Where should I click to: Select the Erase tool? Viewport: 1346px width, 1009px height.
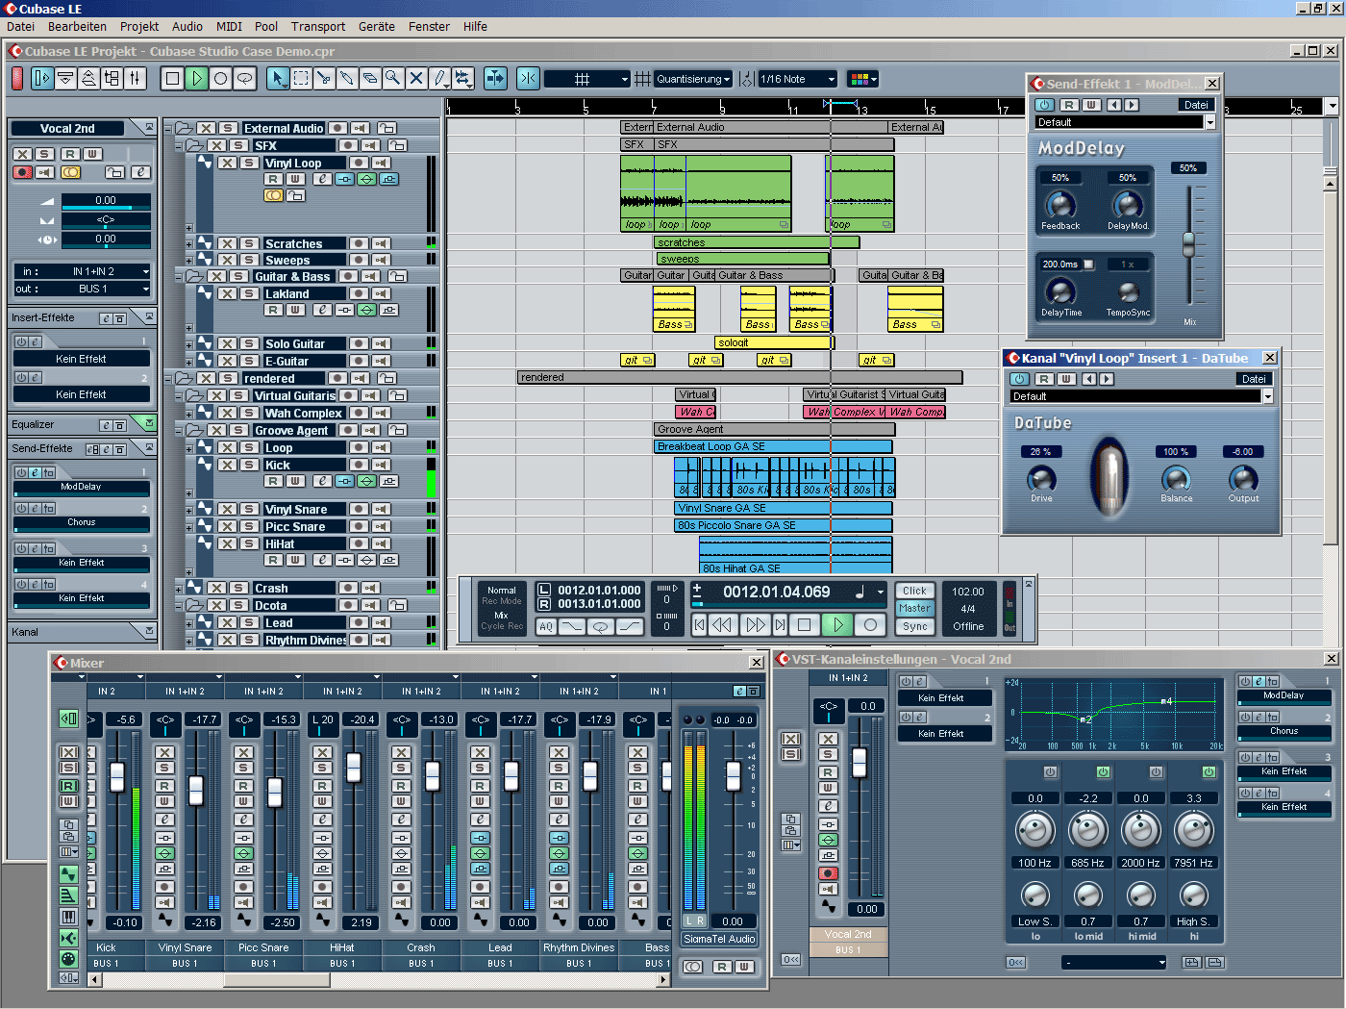click(370, 79)
